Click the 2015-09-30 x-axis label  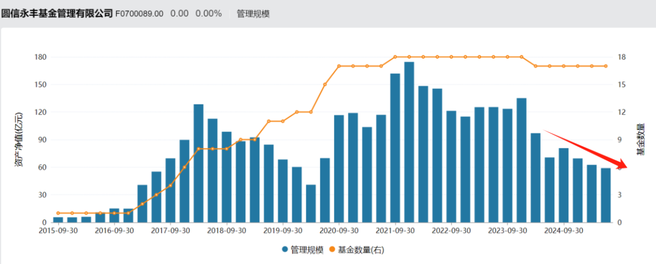pyautogui.click(x=58, y=231)
